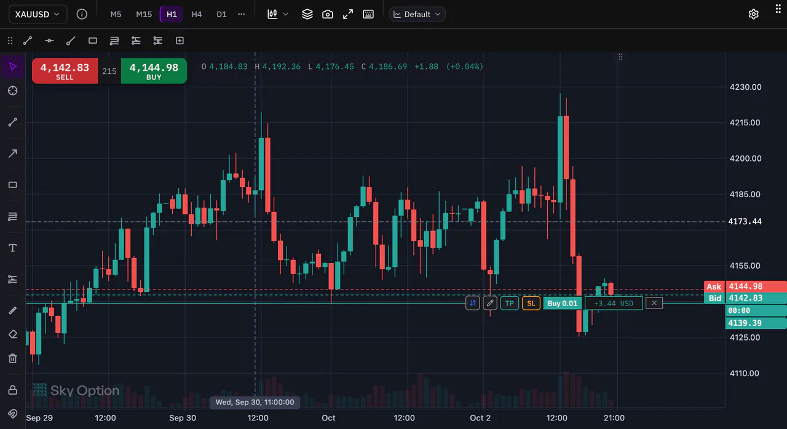Click the 4173.44 crosshair price label
This screenshot has height=429, width=787.
tap(745, 221)
